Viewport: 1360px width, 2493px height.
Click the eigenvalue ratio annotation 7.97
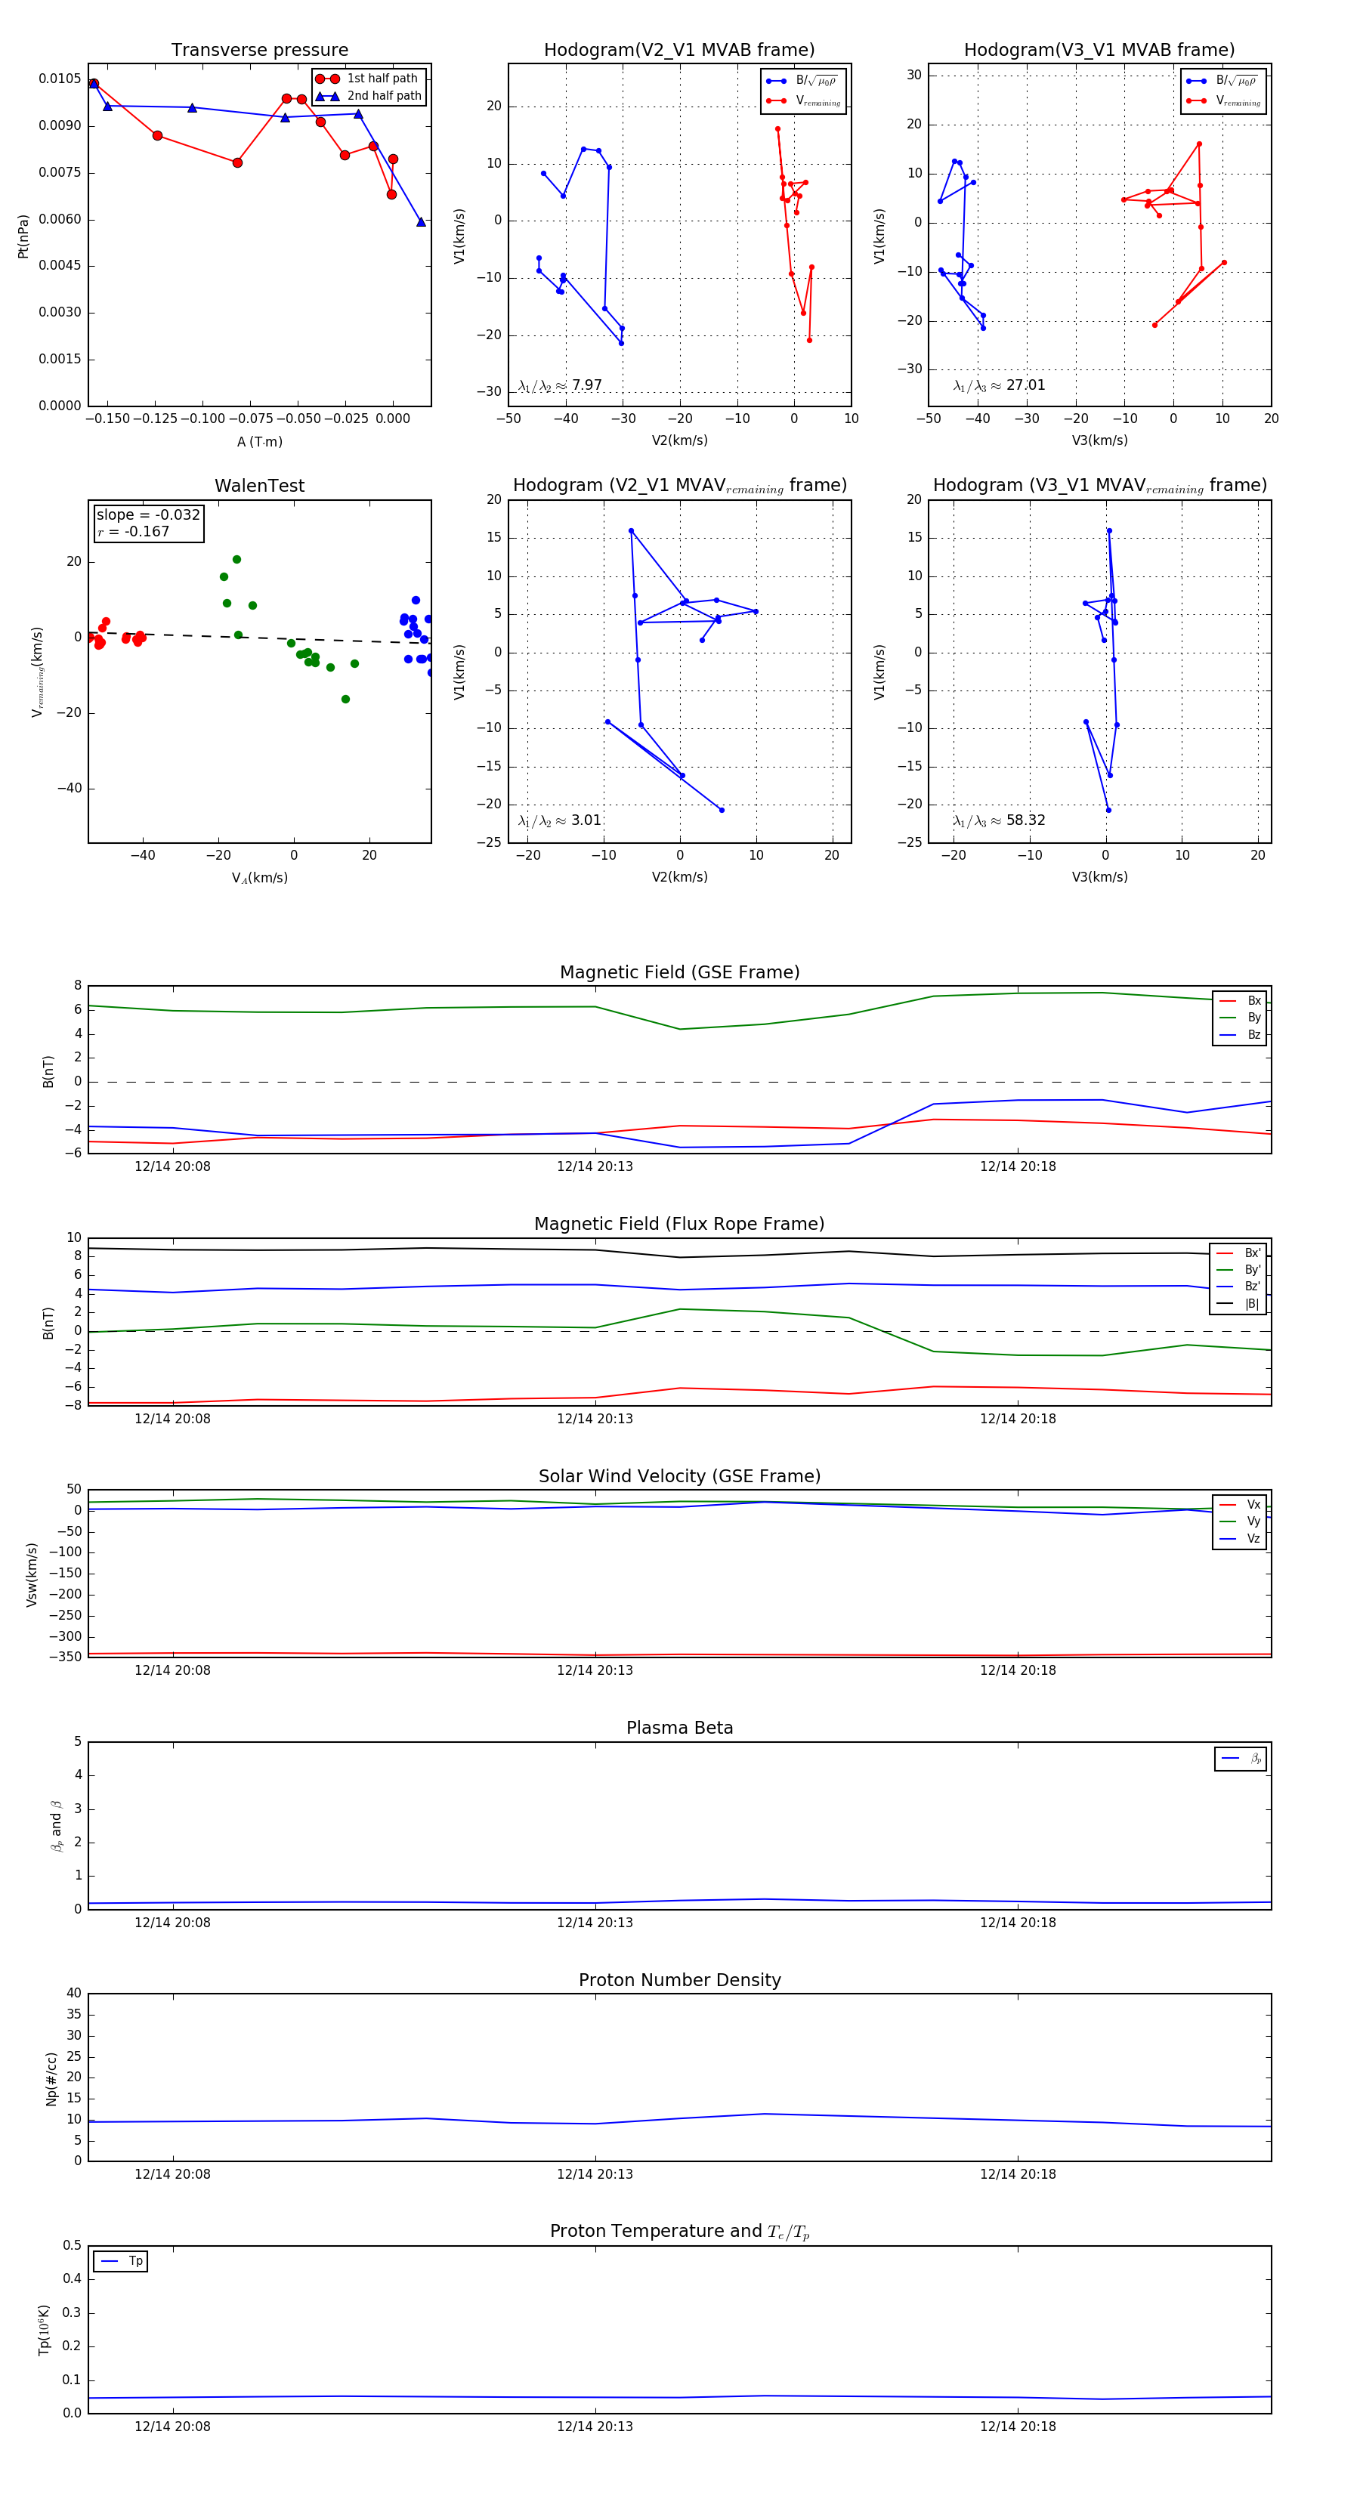click(x=561, y=385)
